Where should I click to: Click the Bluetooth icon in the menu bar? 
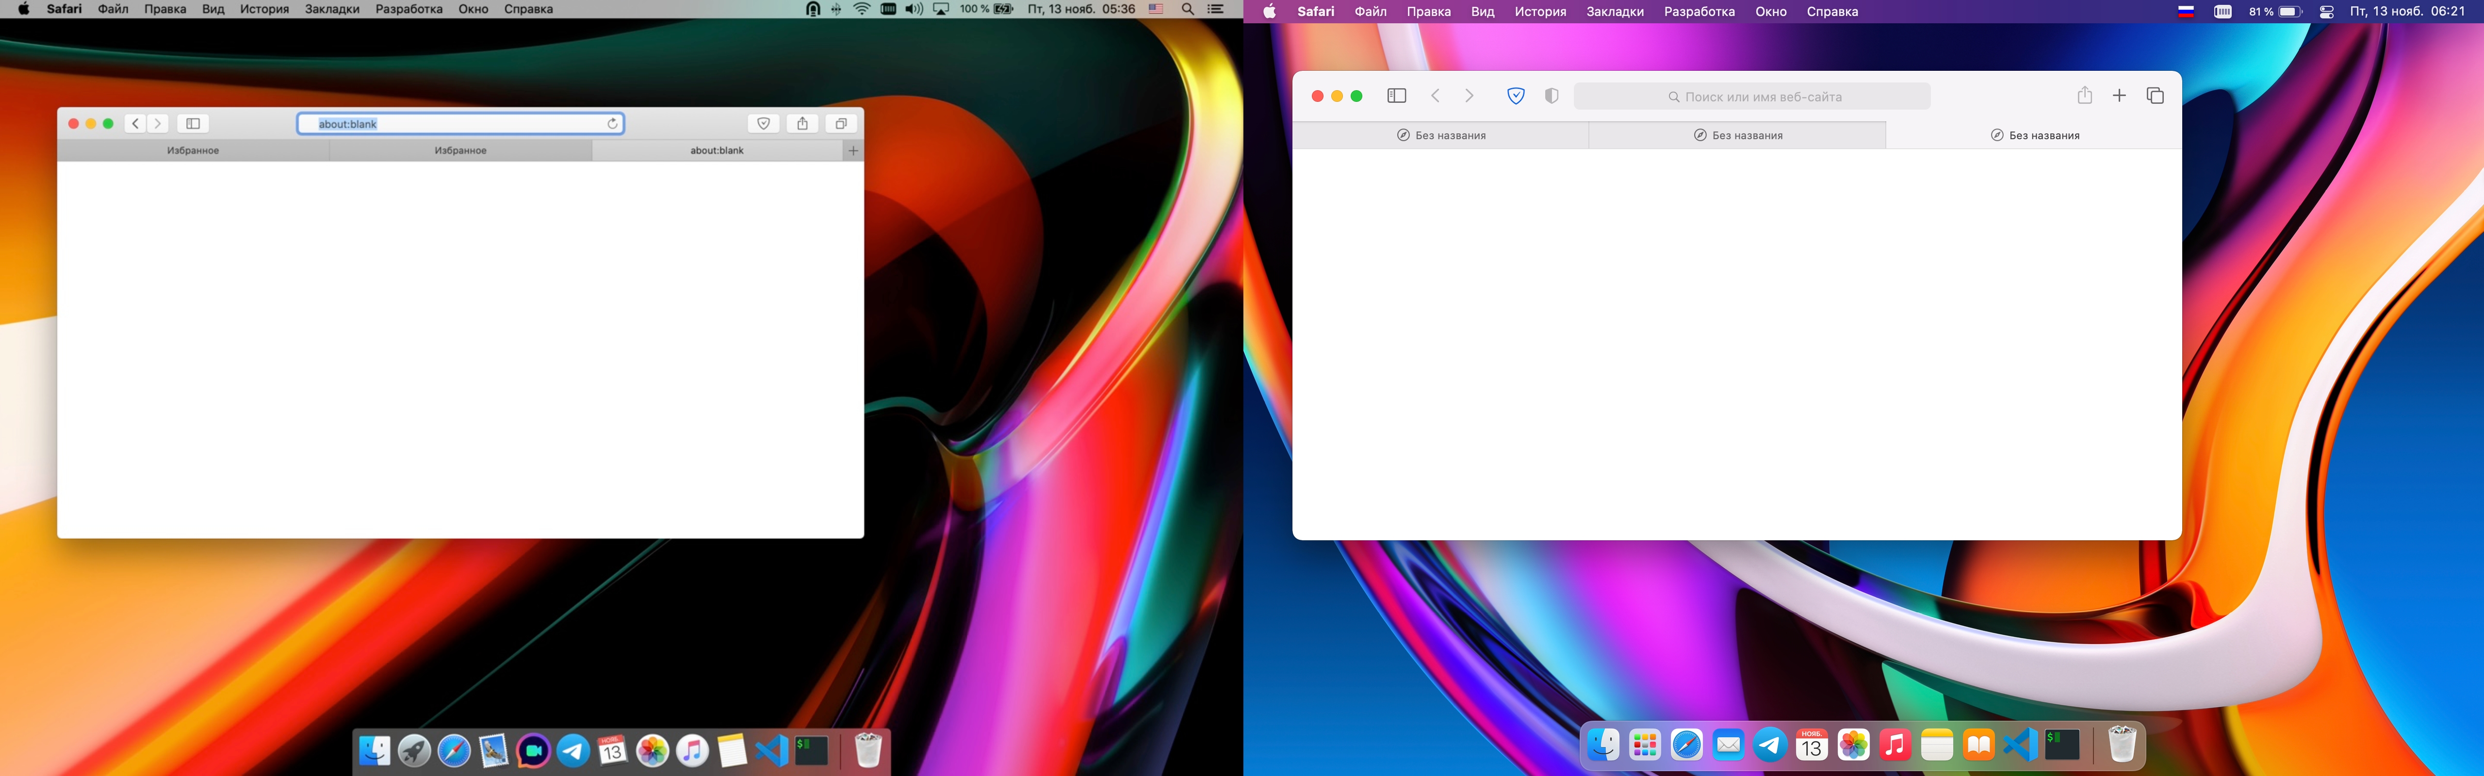point(836,9)
